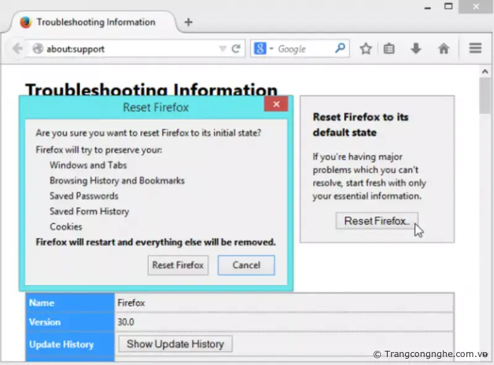Open new tab with plus button

[188, 22]
